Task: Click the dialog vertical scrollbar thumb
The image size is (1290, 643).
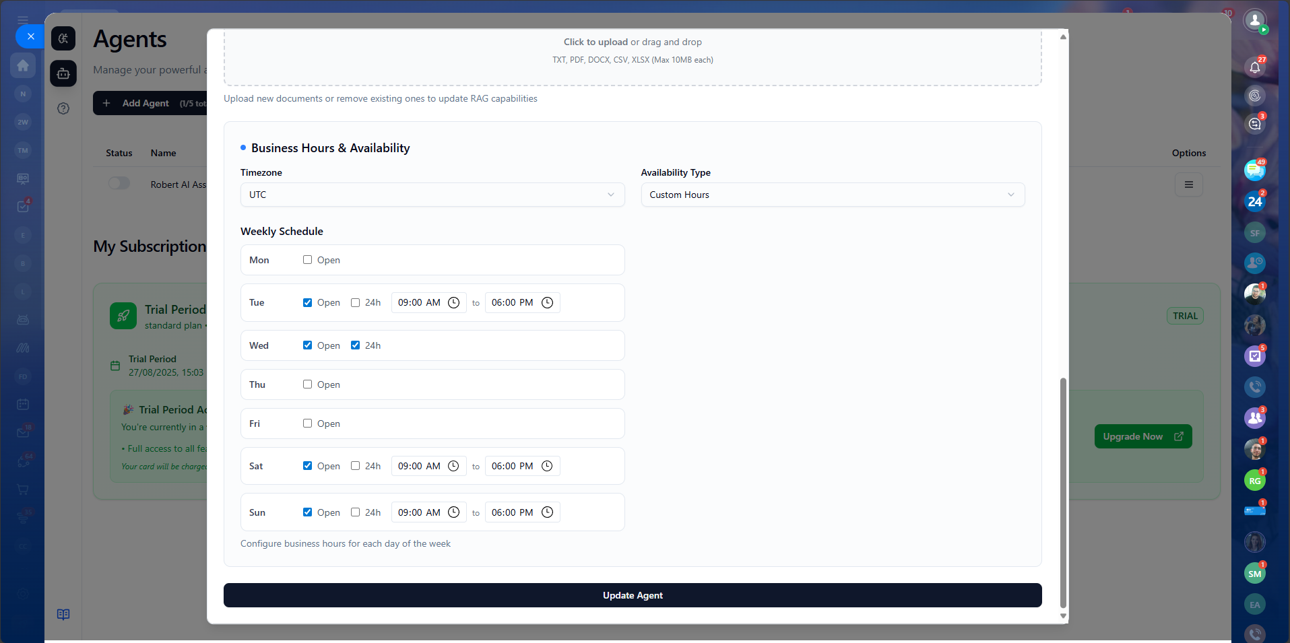Action: pyautogui.click(x=1063, y=492)
